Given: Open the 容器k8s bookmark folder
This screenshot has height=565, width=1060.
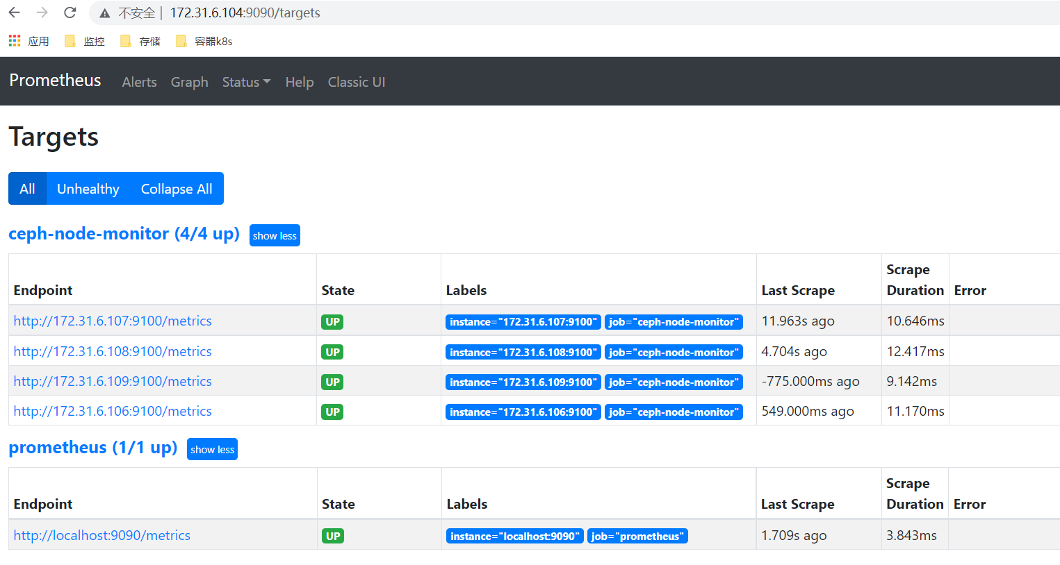Looking at the screenshot, I should click(x=204, y=41).
